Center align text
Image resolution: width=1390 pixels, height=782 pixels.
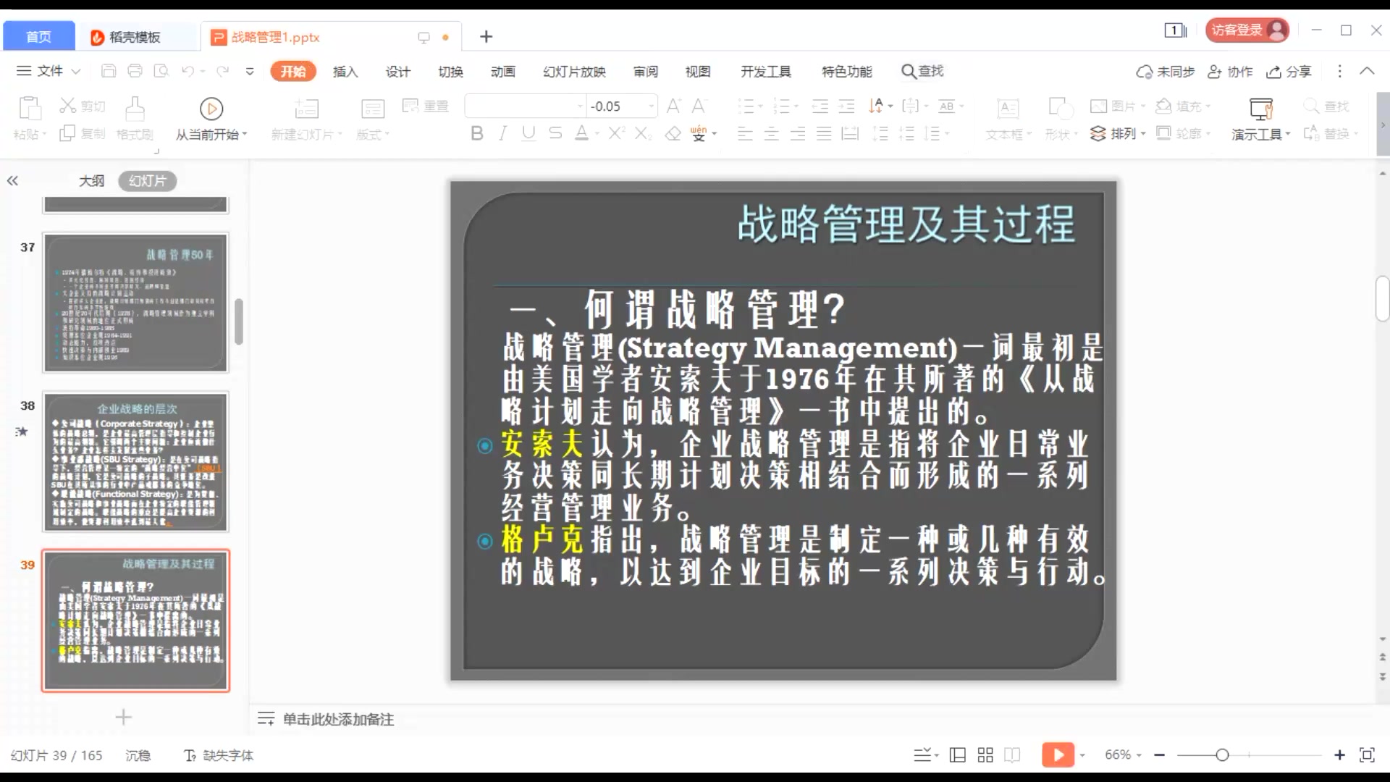[772, 133]
